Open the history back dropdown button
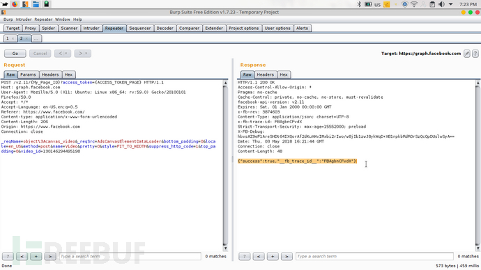 [x=63, y=54]
